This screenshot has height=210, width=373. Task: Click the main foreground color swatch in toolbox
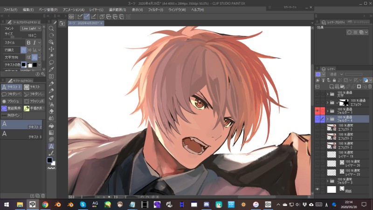pos(49,160)
